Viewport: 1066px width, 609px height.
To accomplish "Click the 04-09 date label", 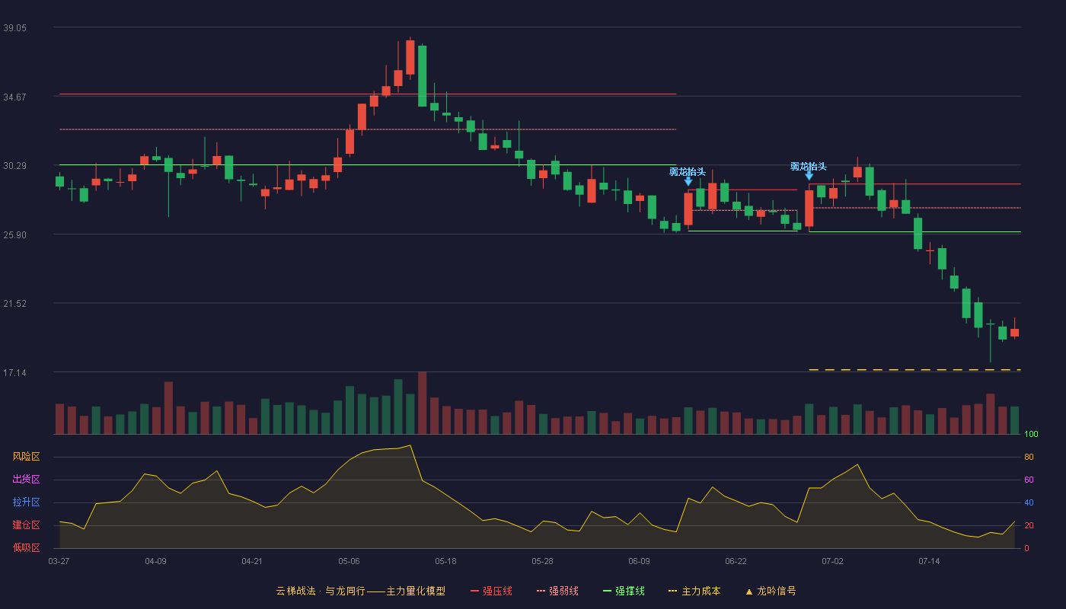I will (x=155, y=561).
